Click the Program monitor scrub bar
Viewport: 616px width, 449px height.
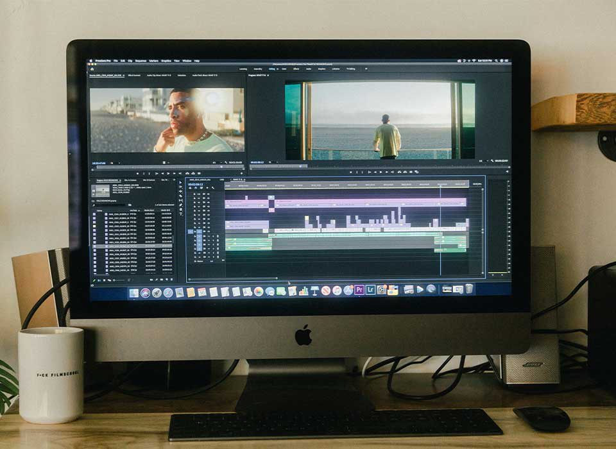pyautogui.click(x=379, y=167)
